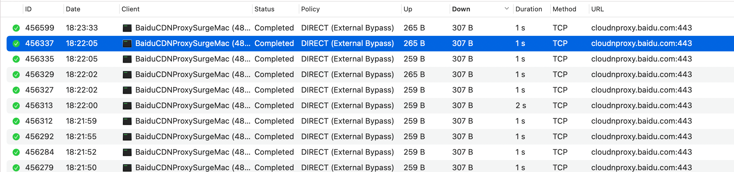Click green status icon for request 456292

16,137
